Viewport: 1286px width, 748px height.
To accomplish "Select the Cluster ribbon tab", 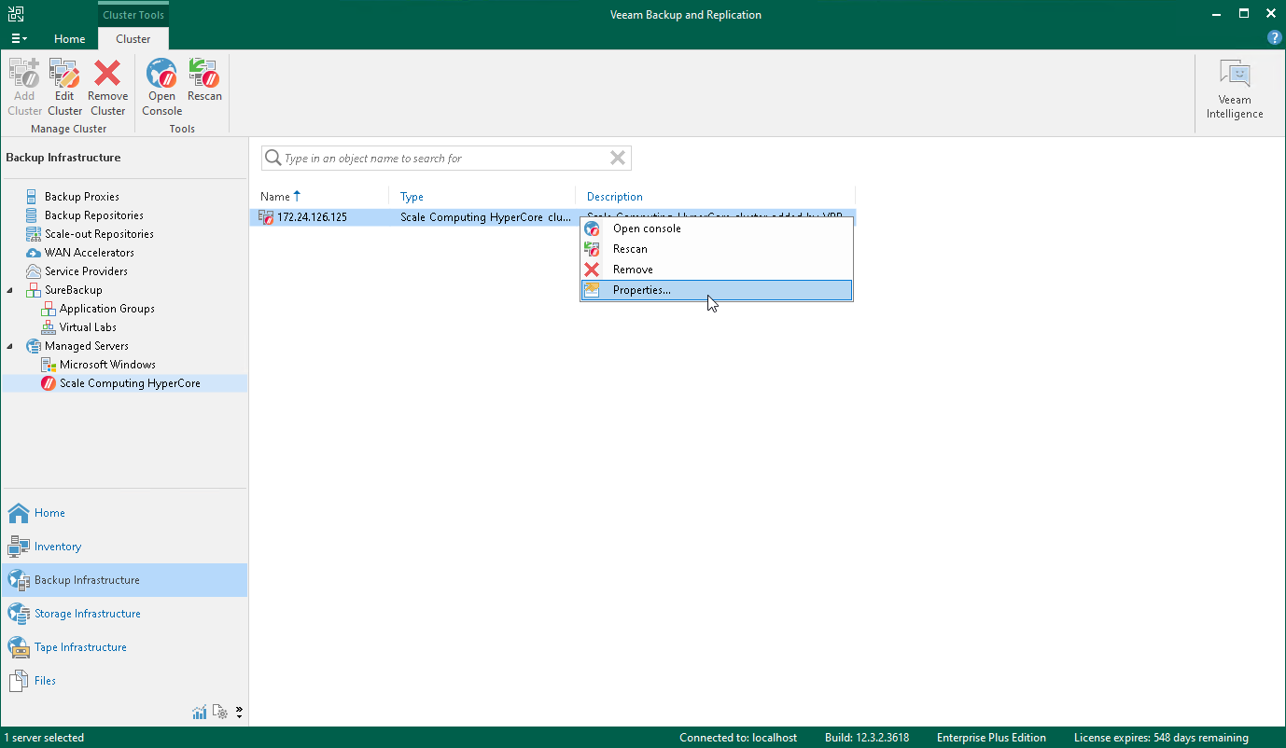I will click(133, 39).
